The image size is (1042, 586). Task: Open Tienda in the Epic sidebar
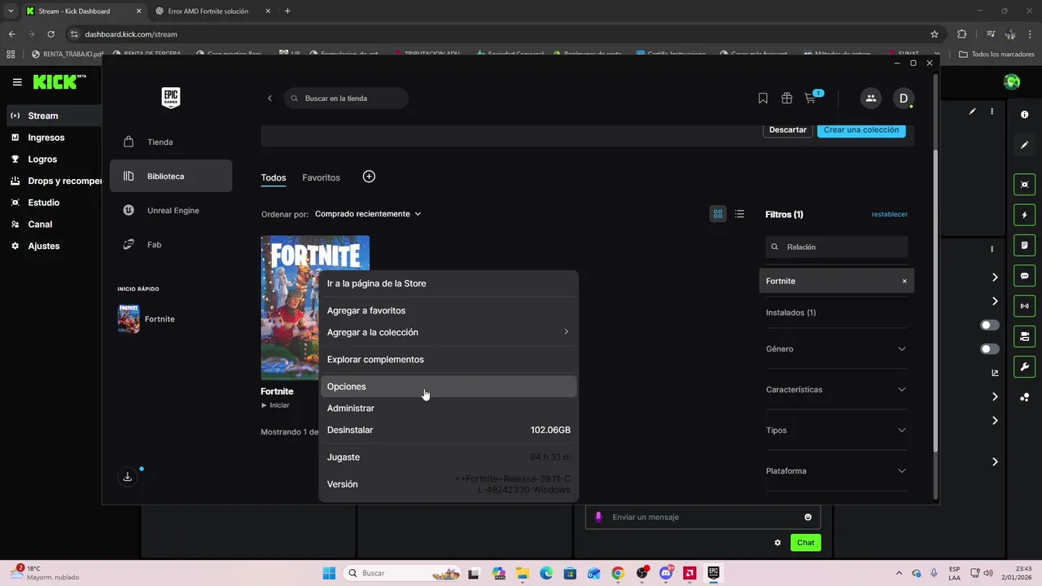coord(171,142)
